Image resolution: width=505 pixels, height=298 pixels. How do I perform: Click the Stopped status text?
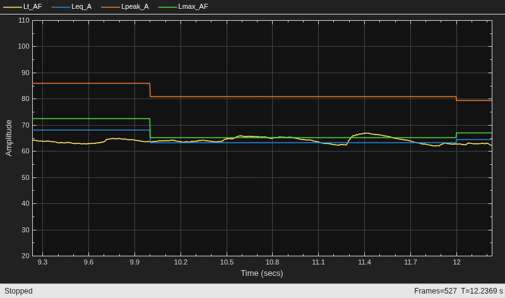coord(18,291)
